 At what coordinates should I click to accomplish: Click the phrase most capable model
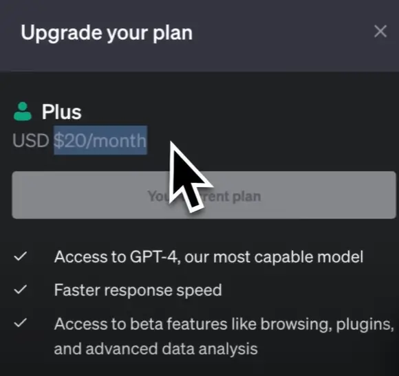(x=288, y=257)
